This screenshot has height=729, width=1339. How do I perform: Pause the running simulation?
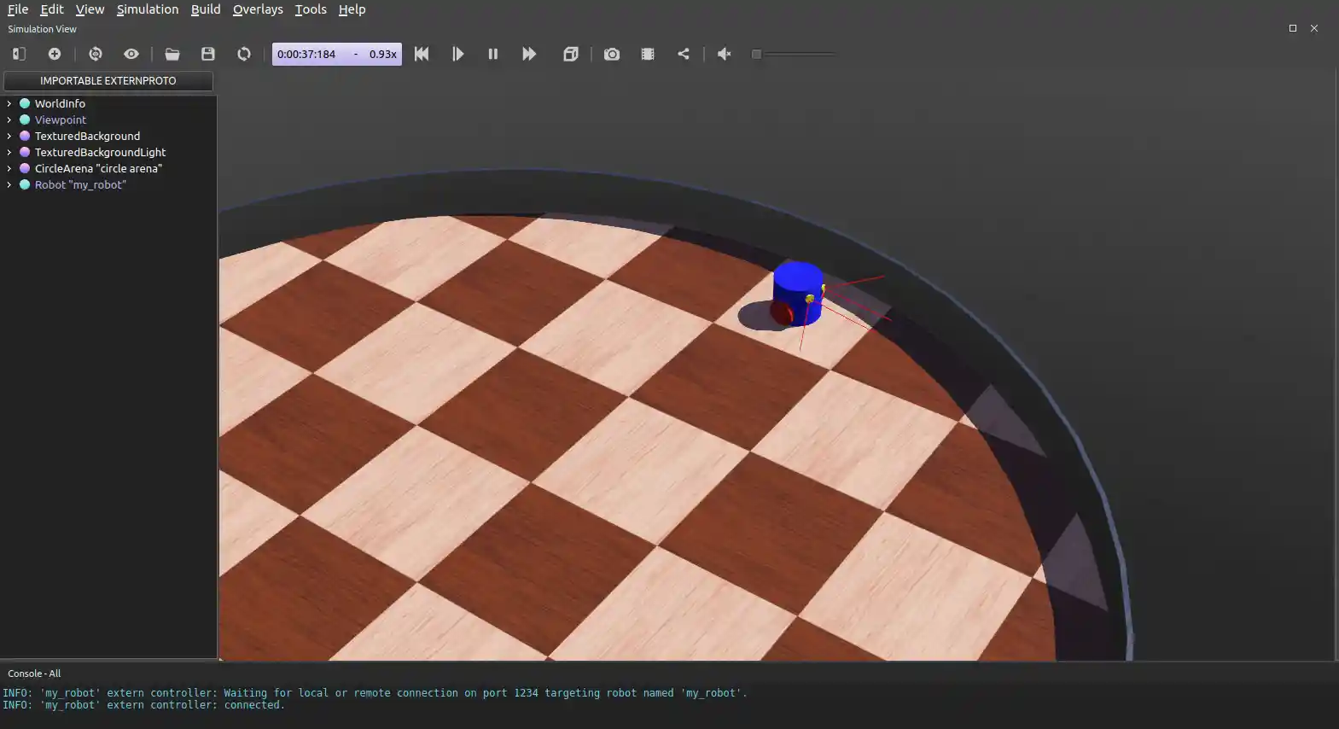pos(493,54)
